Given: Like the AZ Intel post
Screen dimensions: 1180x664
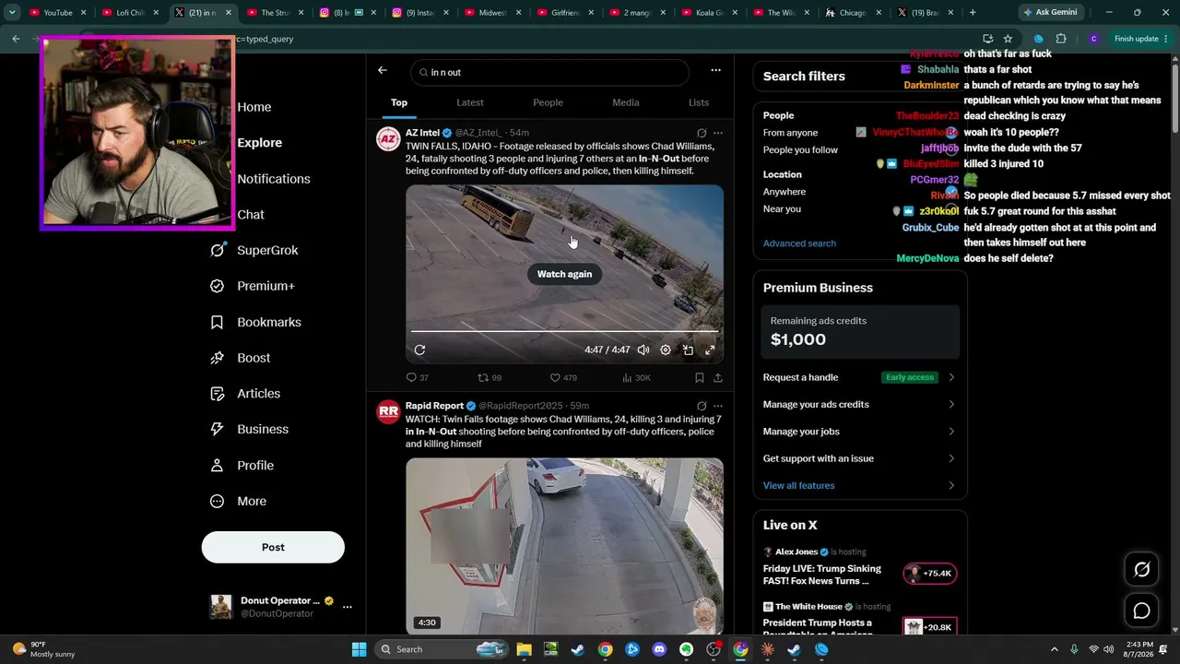Looking at the screenshot, I should (562, 377).
